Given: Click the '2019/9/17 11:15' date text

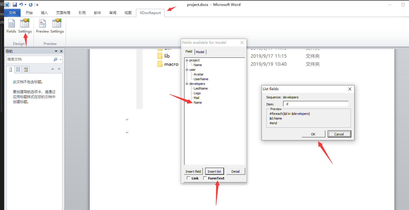Looking at the screenshot, I should point(269,56).
